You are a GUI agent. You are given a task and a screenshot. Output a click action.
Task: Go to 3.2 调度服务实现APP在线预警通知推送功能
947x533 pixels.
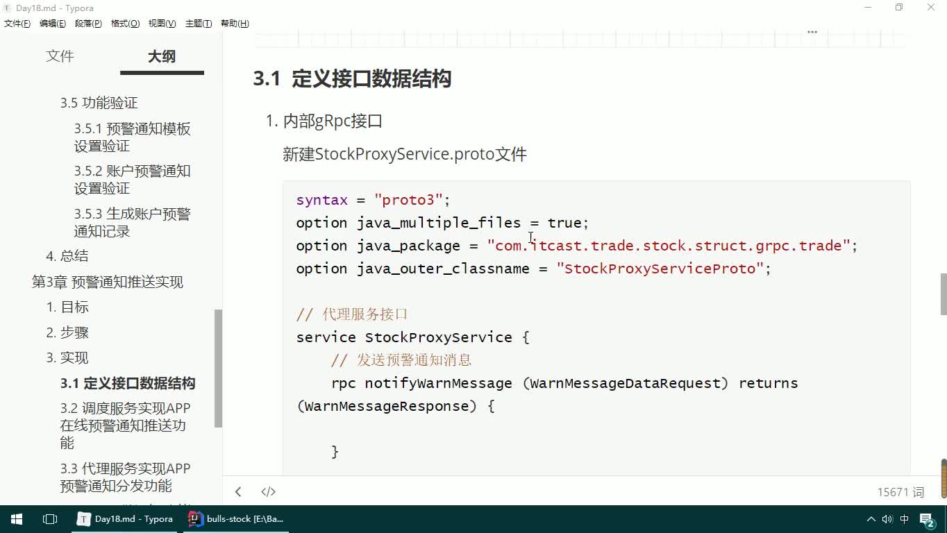click(126, 425)
